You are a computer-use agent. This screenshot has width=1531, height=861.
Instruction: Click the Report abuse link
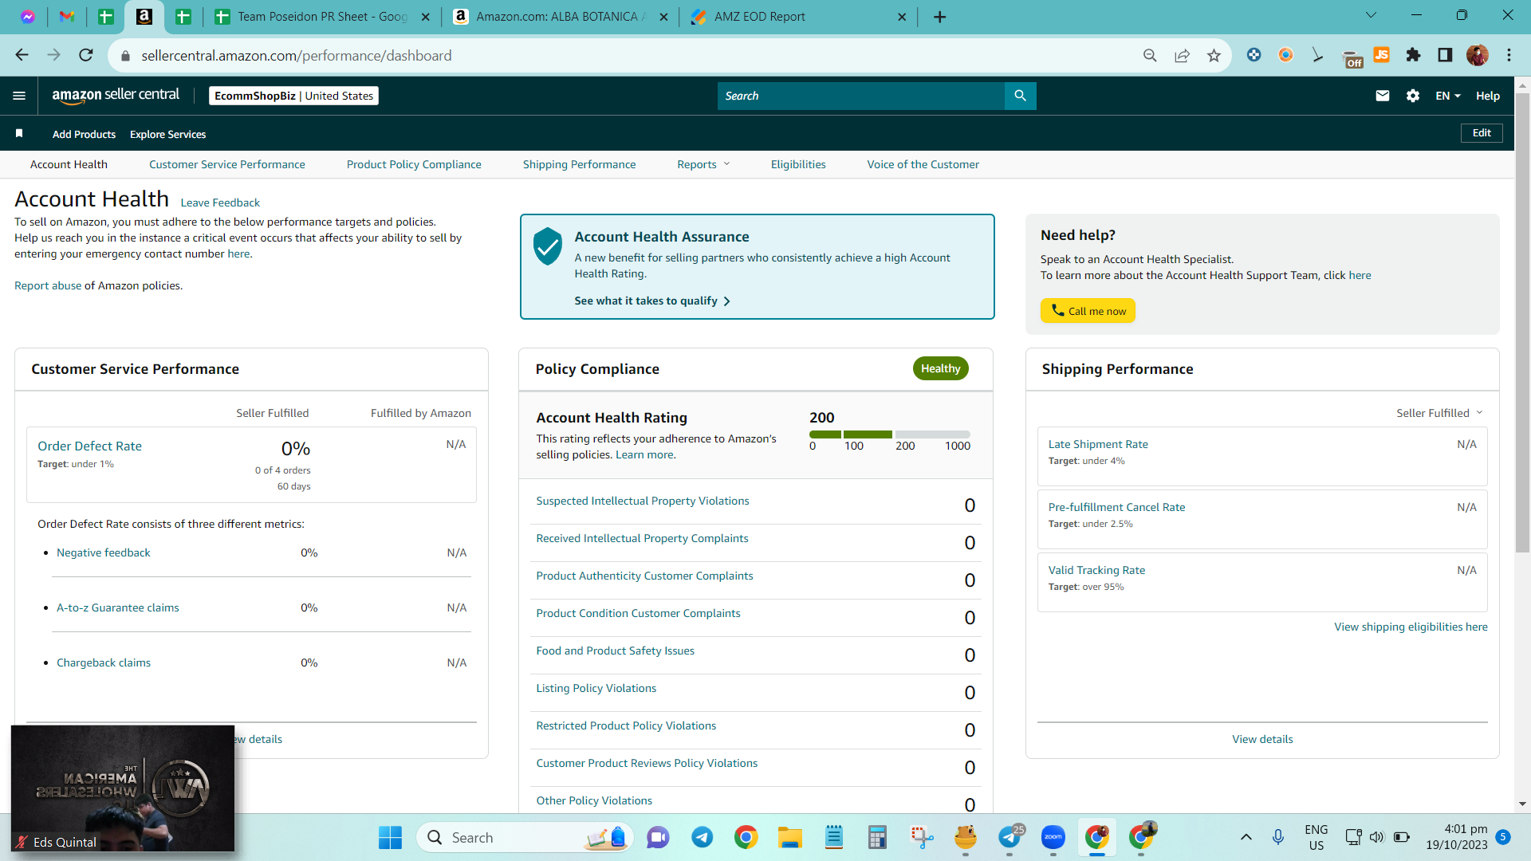coord(48,285)
